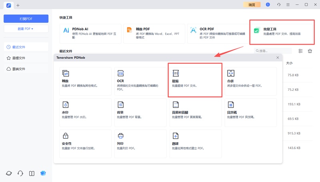This screenshot has height=182, width=320.
Task: Toggle the list view layout icon
Action: click(x=300, y=51)
